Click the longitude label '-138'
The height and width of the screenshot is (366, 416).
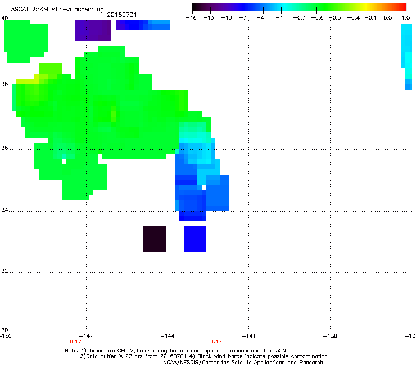point(330,336)
